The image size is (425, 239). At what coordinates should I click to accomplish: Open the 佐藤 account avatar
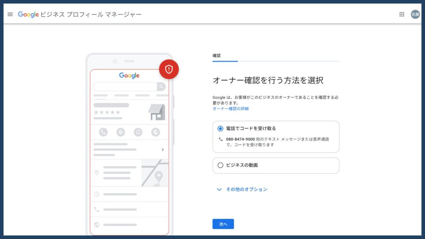click(x=415, y=15)
